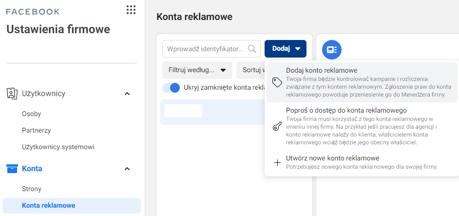Click the plus icon for new ad account
Screen dimensions: 459x216
pyautogui.click(x=277, y=163)
